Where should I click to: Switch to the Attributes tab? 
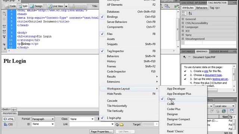[x=188, y=8]
